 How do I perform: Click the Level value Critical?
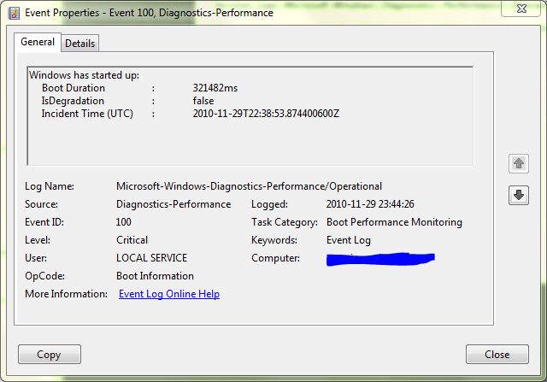coord(132,240)
